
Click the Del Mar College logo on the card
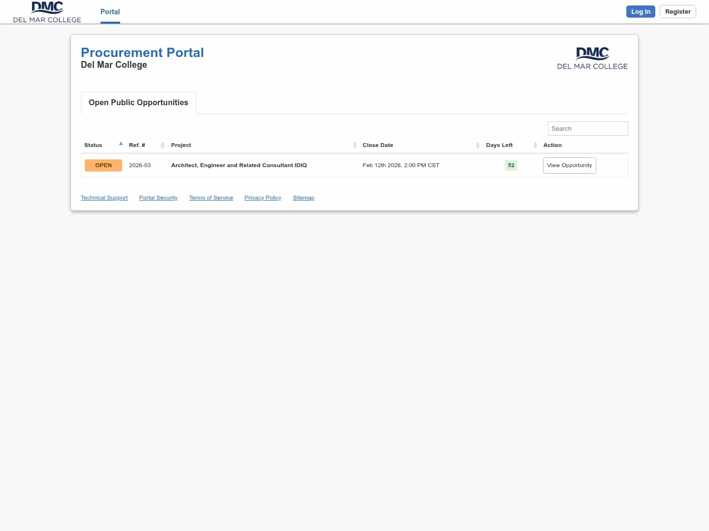click(x=592, y=57)
